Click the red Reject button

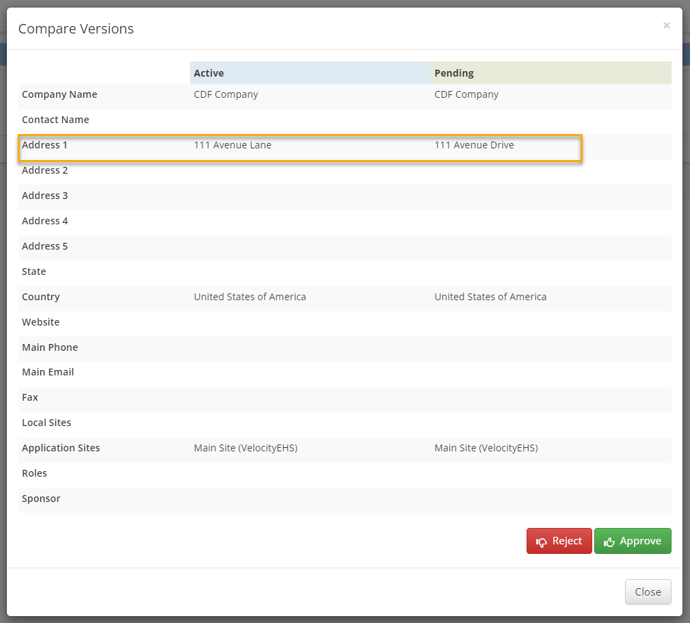(x=559, y=541)
